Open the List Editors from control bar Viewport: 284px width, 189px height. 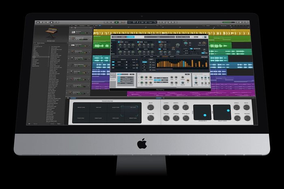click(x=237, y=22)
